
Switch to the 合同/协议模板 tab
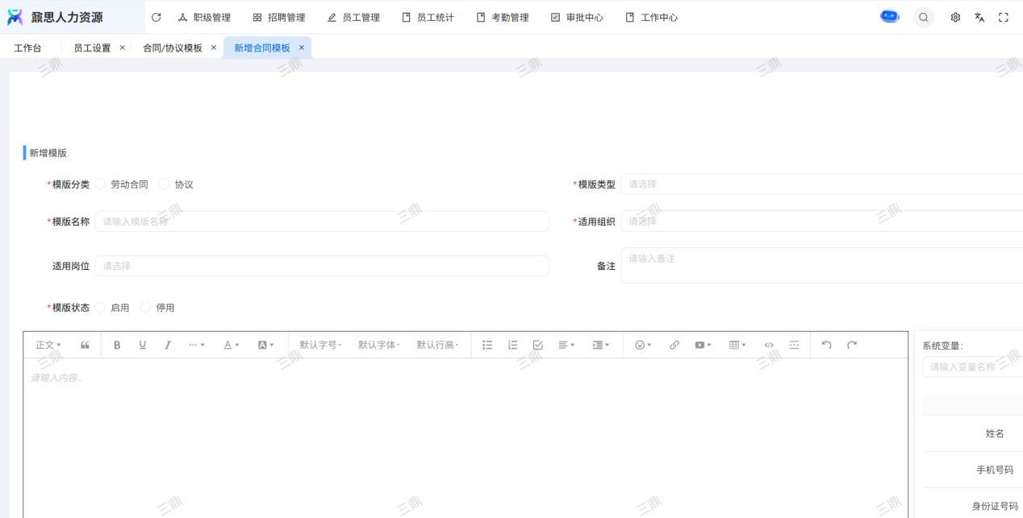173,48
